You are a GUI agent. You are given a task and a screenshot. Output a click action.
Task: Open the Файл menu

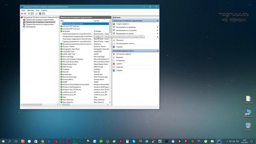coord(23,10)
